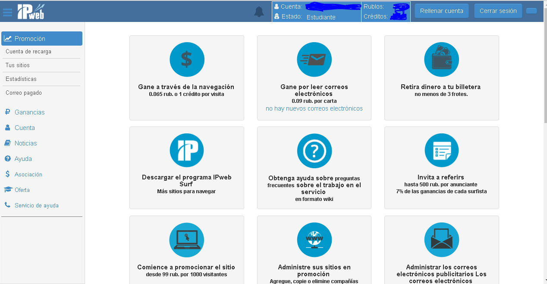Click the 'Cuenta:' label in header
Screen dimensions: 547x284
click(x=291, y=6)
